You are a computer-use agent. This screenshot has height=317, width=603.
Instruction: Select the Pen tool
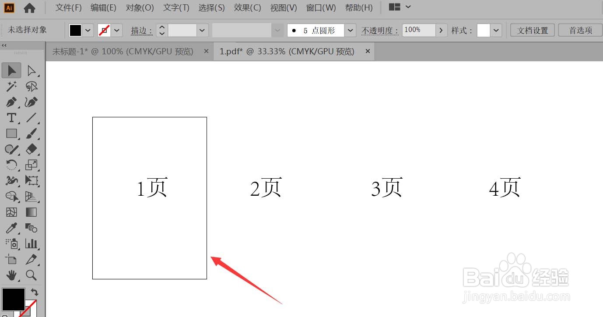point(11,102)
